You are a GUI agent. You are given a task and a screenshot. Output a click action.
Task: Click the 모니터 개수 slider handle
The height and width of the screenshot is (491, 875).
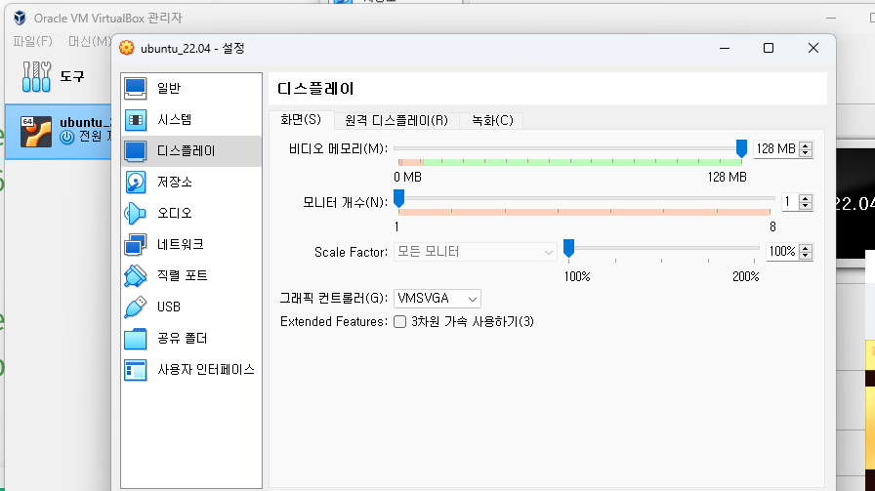click(398, 198)
